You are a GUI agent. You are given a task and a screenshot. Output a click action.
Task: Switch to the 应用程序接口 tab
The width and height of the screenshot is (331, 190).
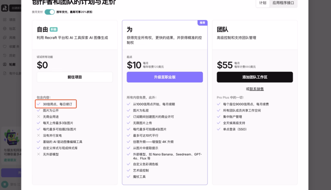[x=283, y=3]
